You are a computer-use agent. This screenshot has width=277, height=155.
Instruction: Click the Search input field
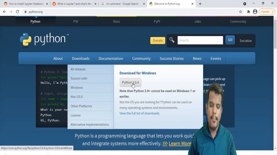pos(200,40)
